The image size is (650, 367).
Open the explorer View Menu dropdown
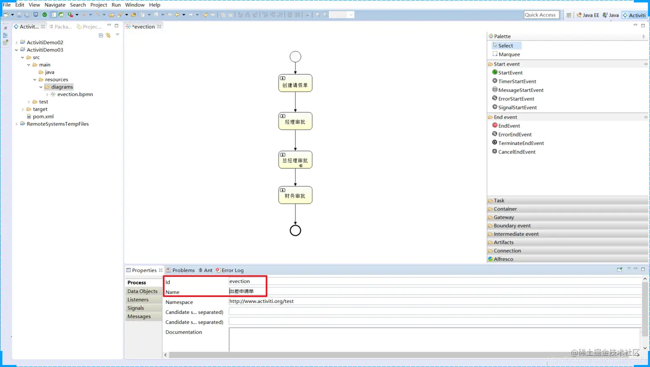117,35
